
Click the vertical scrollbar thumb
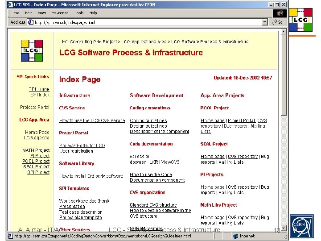coord(284,75)
